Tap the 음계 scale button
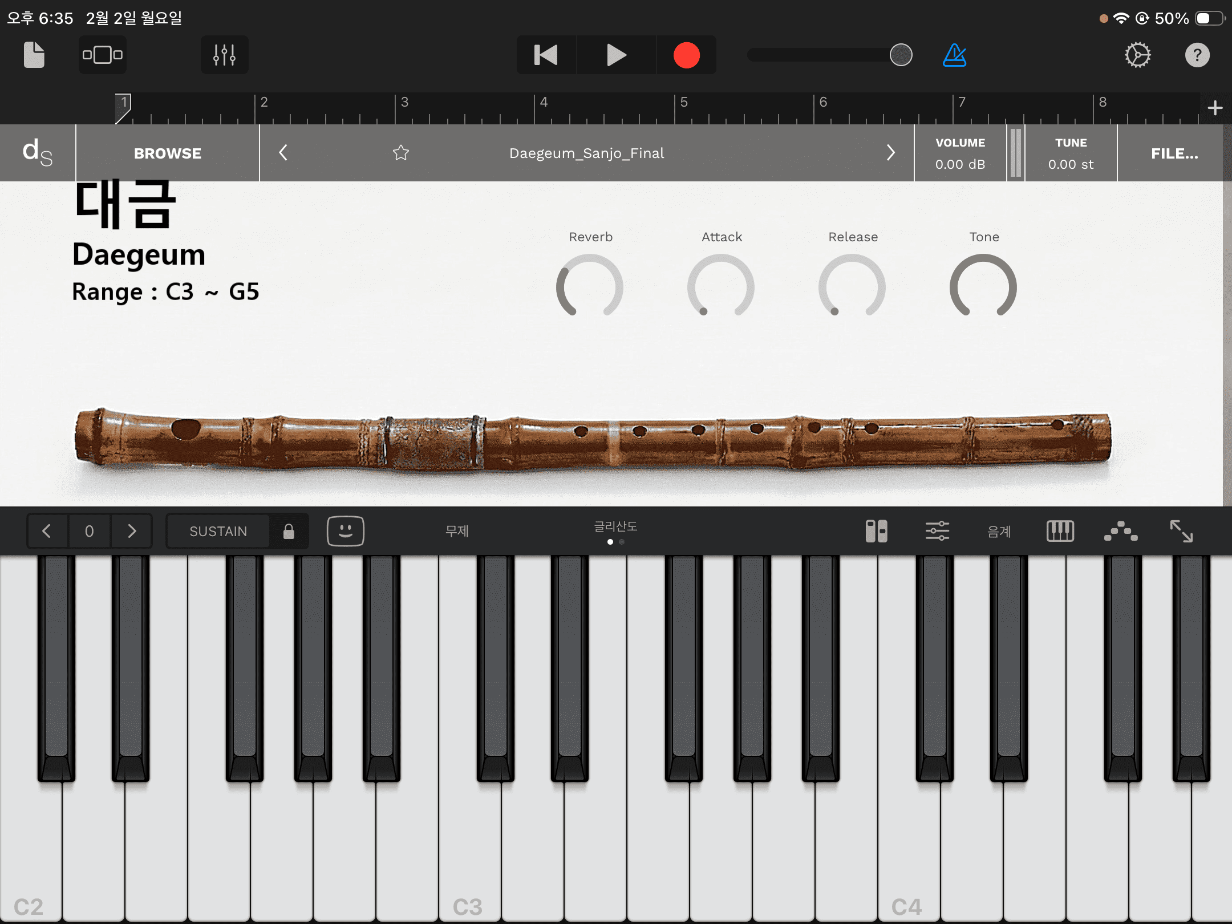 (999, 531)
